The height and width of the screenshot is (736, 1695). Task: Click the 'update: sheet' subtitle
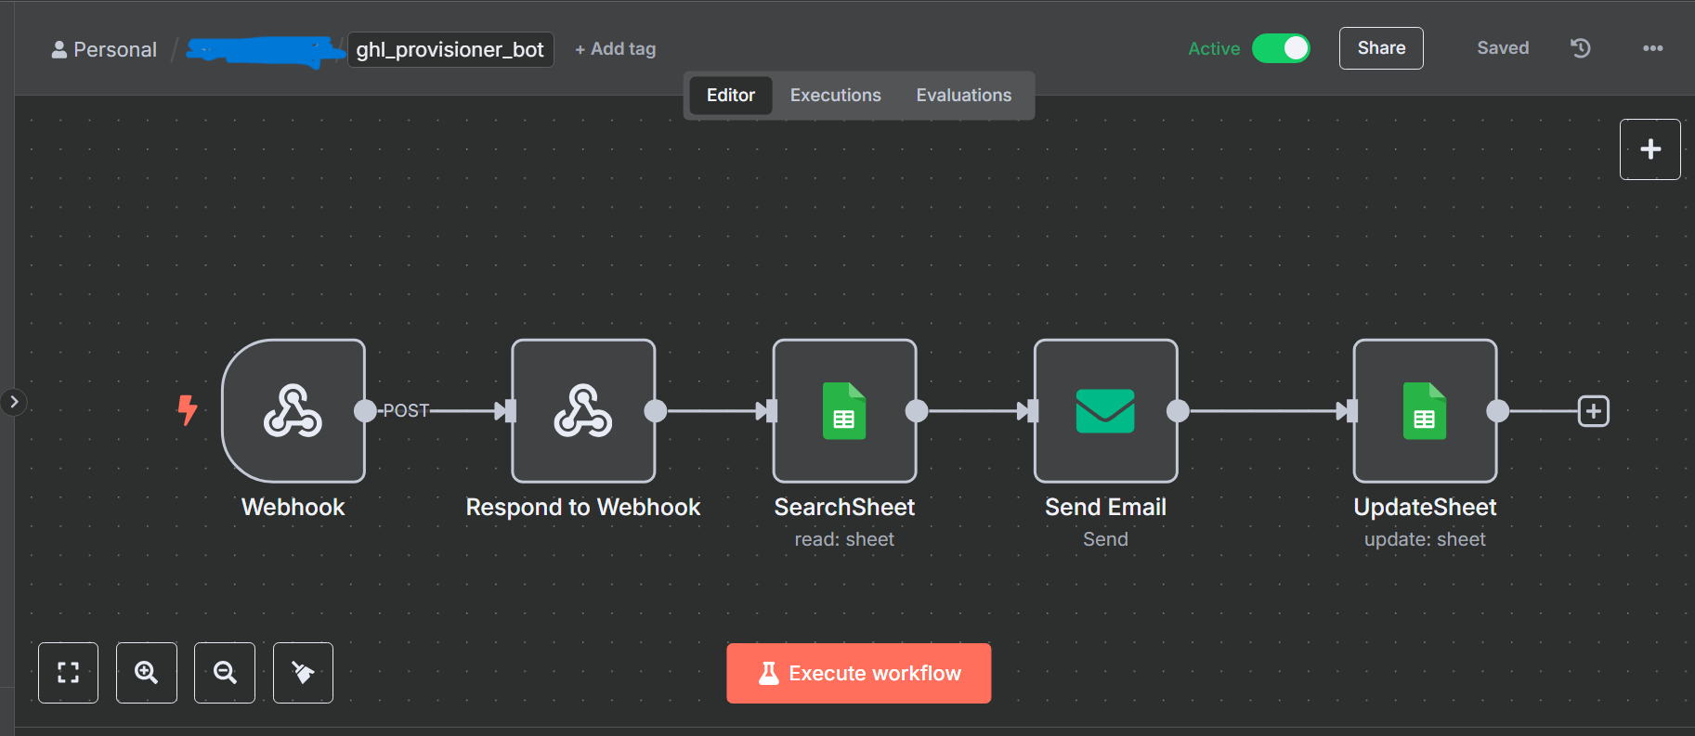tap(1425, 539)
